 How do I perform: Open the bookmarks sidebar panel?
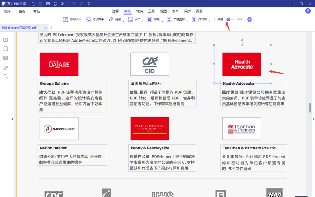(6, 49)
